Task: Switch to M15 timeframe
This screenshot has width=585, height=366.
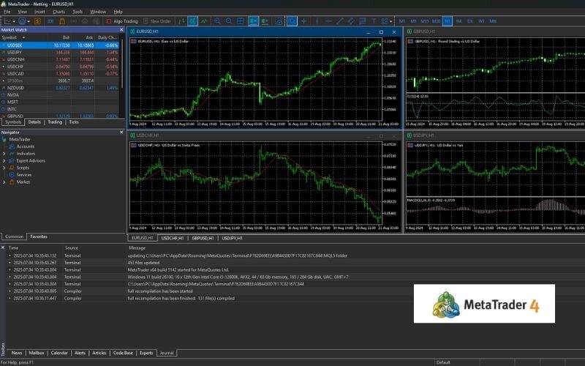Action: (425, 21)
